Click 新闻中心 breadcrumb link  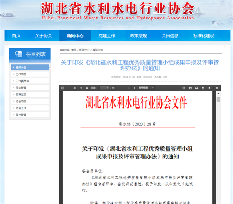84,50
